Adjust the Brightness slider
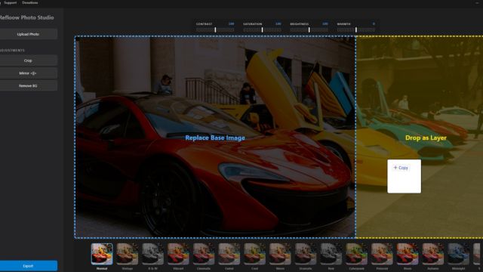 pos(309,30)
